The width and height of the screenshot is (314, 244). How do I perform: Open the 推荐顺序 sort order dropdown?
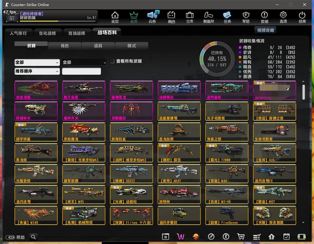tap(37, 71)
